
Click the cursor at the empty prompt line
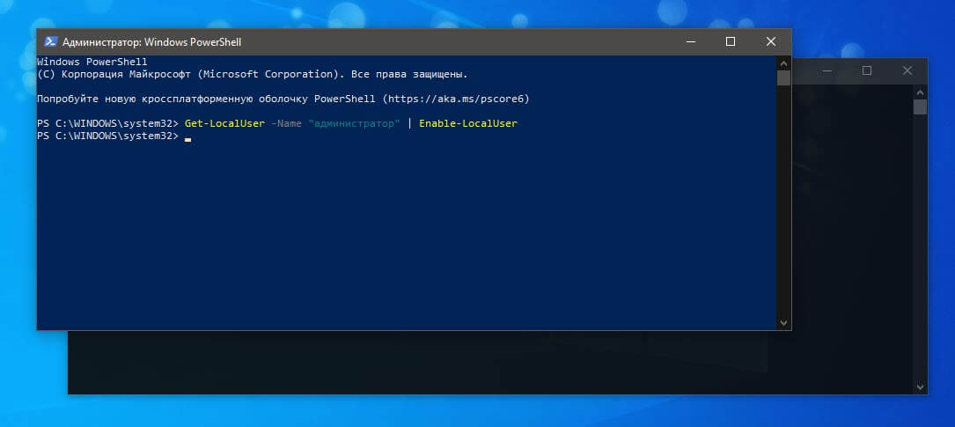pyautogui.click(x=187, y=139)
